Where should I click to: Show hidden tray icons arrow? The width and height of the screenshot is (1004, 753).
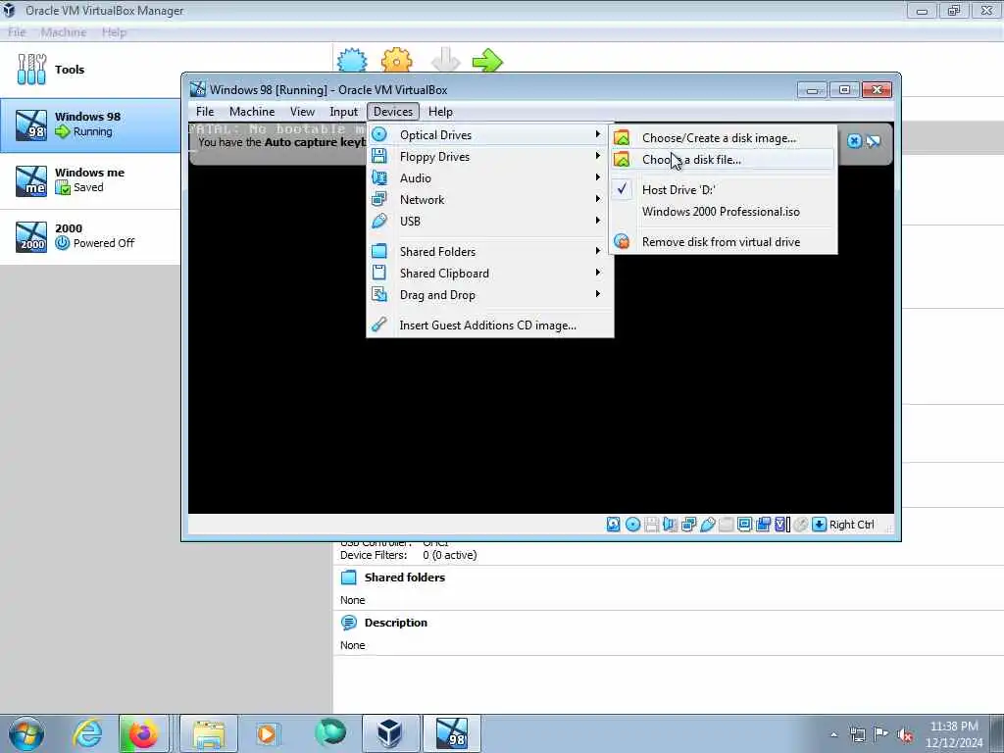(833, 735)
